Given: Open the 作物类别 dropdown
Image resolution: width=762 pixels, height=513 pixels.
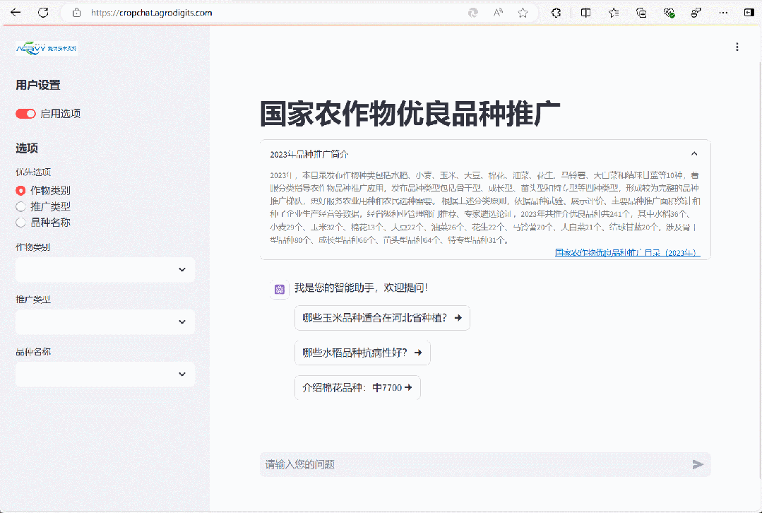Looking at the screenshot, I should point(105,270).
